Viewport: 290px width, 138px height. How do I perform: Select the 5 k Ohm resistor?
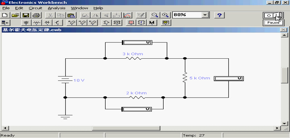(185, 78)
